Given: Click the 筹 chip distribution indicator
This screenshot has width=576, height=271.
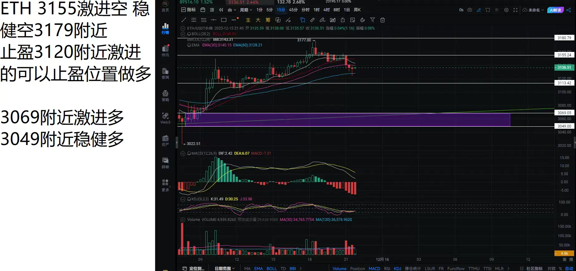Looking at the screenshot, I should click(x=268, y=20).
